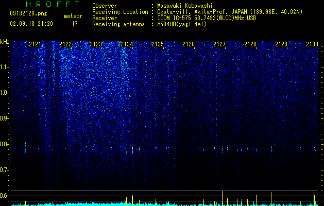This screenshot has height=206, width=324.
Task: Click the HROFFT title text
Action: [53, 4]
